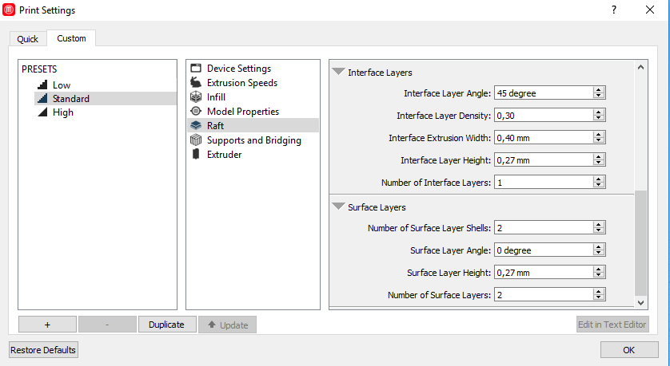Click the Extrusion Speeds rabbit icon
670x366 pixels.
click(x=195, y=83)
